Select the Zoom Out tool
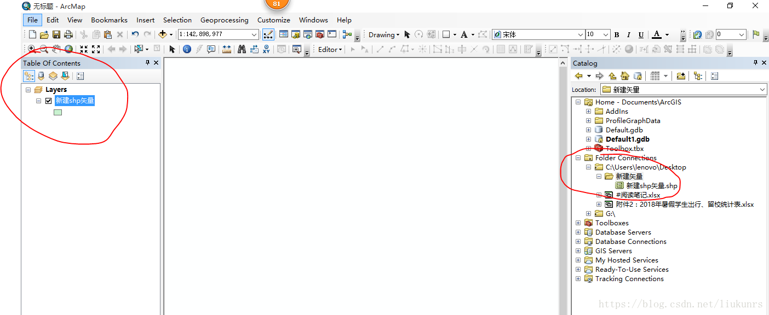The height and width of the screenshot is (315, 769). 44,49
